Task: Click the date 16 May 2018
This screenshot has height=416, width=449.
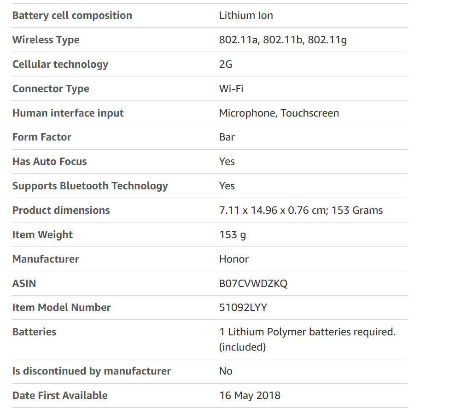Action: point(250,396)
